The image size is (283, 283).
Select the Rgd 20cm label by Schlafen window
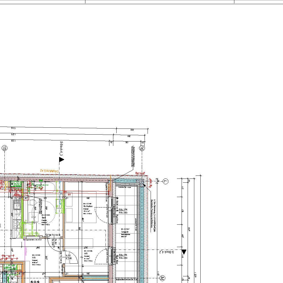(117, 219)
